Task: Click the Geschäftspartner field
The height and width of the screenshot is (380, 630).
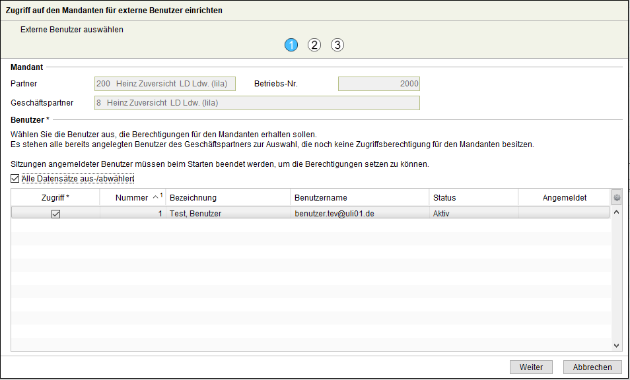Action: click(256, 103)
